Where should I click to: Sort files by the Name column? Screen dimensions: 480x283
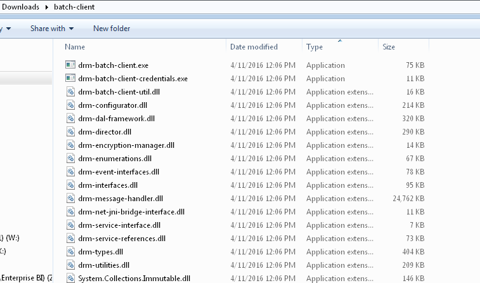pos(75,47)
